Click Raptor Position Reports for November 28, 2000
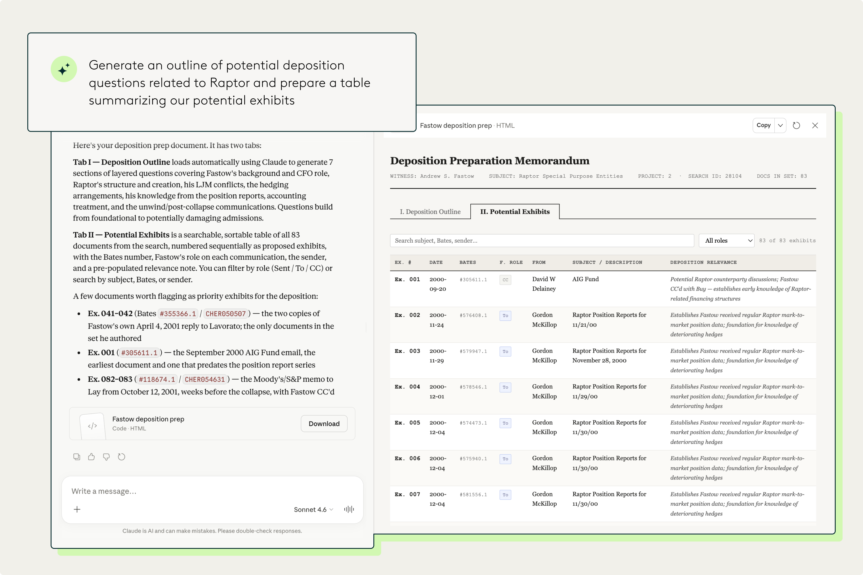Image resolution: width=863 pixels, height=575 pixels. [x=609, y=356]
